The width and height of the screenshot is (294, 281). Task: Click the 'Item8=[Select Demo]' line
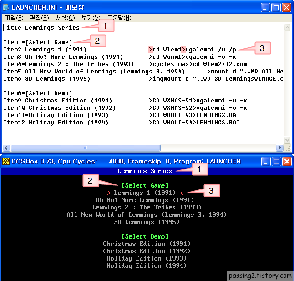[x=38, y=93]
